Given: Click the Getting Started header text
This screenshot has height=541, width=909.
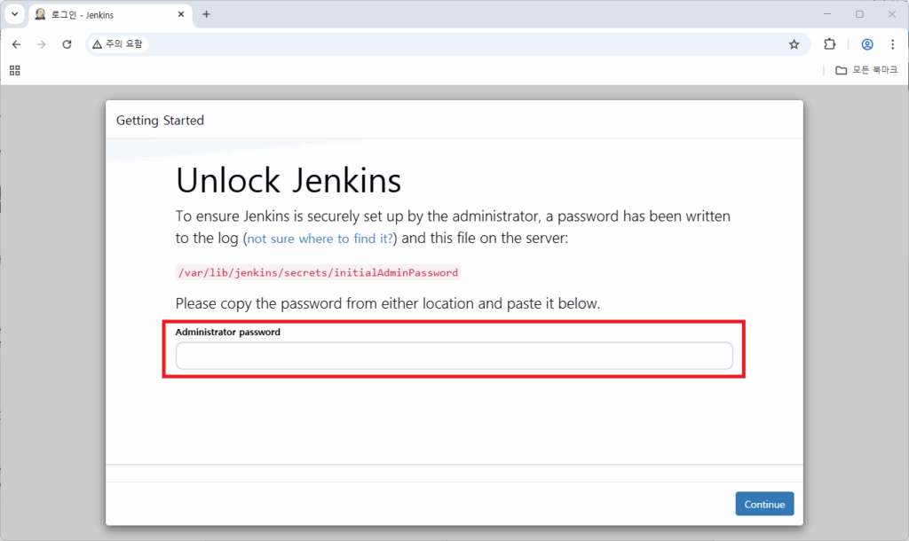Looking at the screenshot, I should (160, 121).
